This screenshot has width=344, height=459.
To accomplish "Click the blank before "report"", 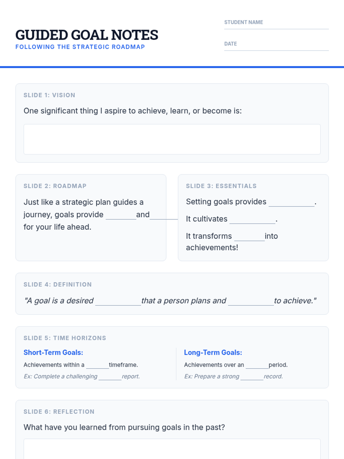I will (110, 377).
